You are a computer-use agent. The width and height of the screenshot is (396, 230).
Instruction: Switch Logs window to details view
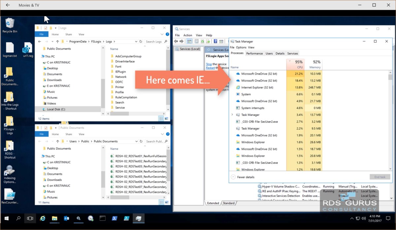pos(161,118)
